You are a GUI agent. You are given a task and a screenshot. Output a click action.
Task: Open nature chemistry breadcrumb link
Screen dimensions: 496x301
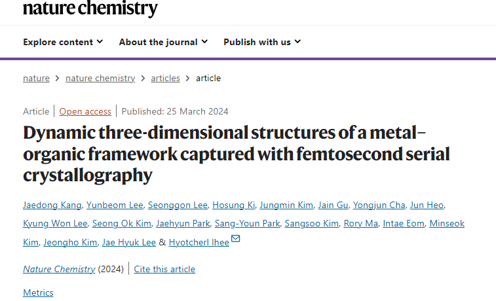100,78
